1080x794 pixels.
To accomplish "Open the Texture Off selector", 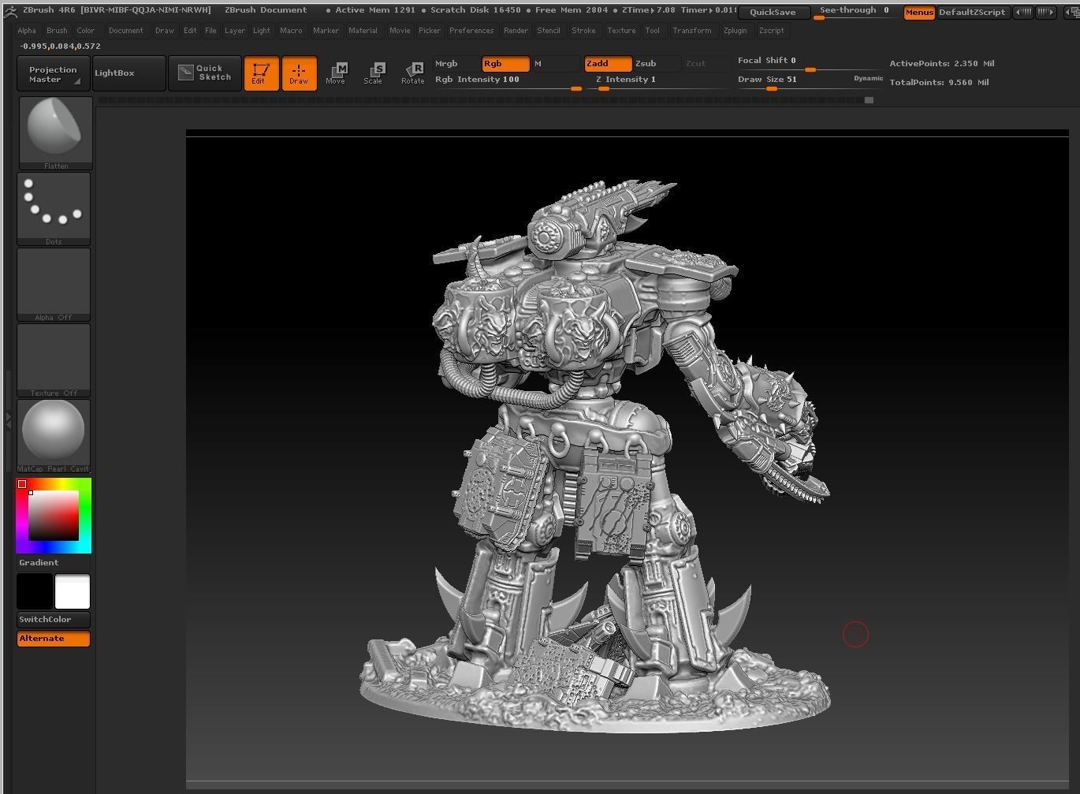I will point(54,360).
